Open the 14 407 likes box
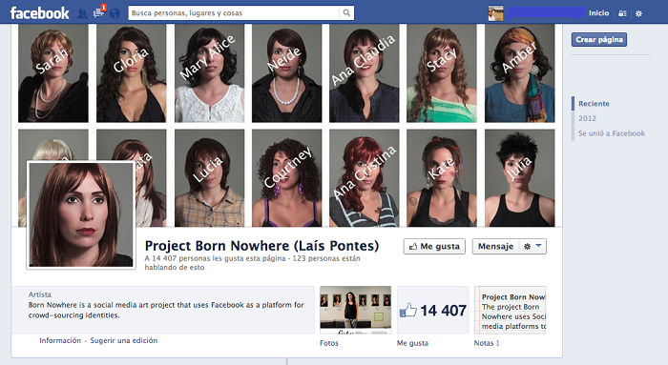The image size is (668, 365). click(433, 310)
